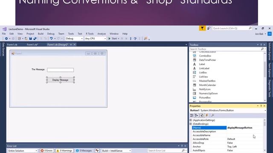The height and width of the screenshot is (153, 273).
Task: Select DateTimePicker in the Toolbox
Action: coord(207,60)
